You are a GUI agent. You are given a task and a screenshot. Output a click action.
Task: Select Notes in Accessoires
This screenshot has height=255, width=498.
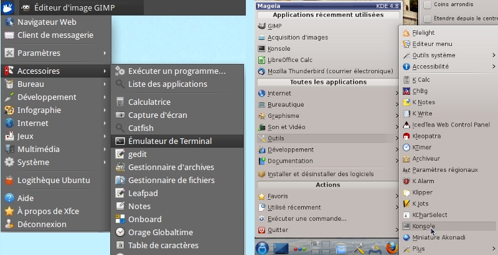[177, 206]
